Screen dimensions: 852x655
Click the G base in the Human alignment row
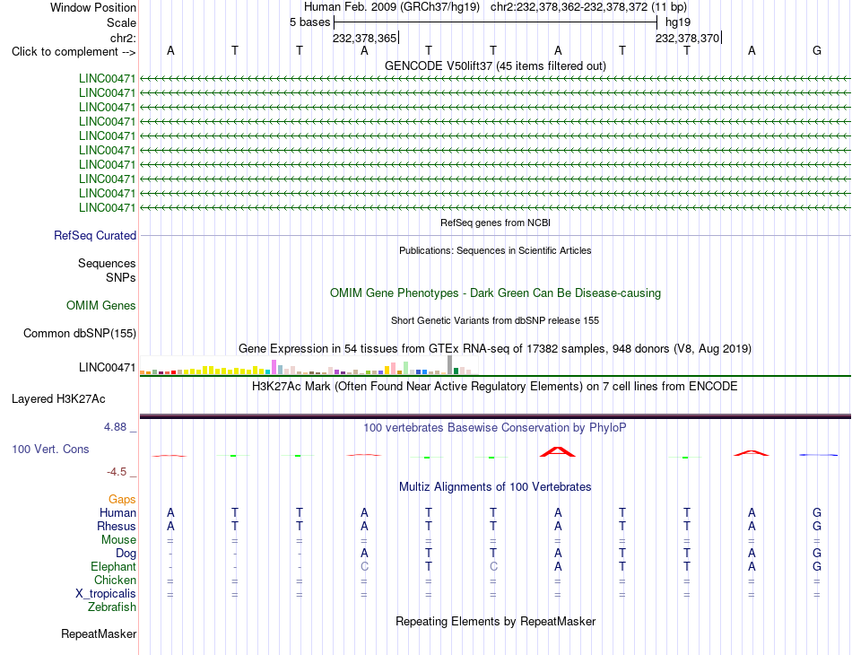click(x=817, y=512)
